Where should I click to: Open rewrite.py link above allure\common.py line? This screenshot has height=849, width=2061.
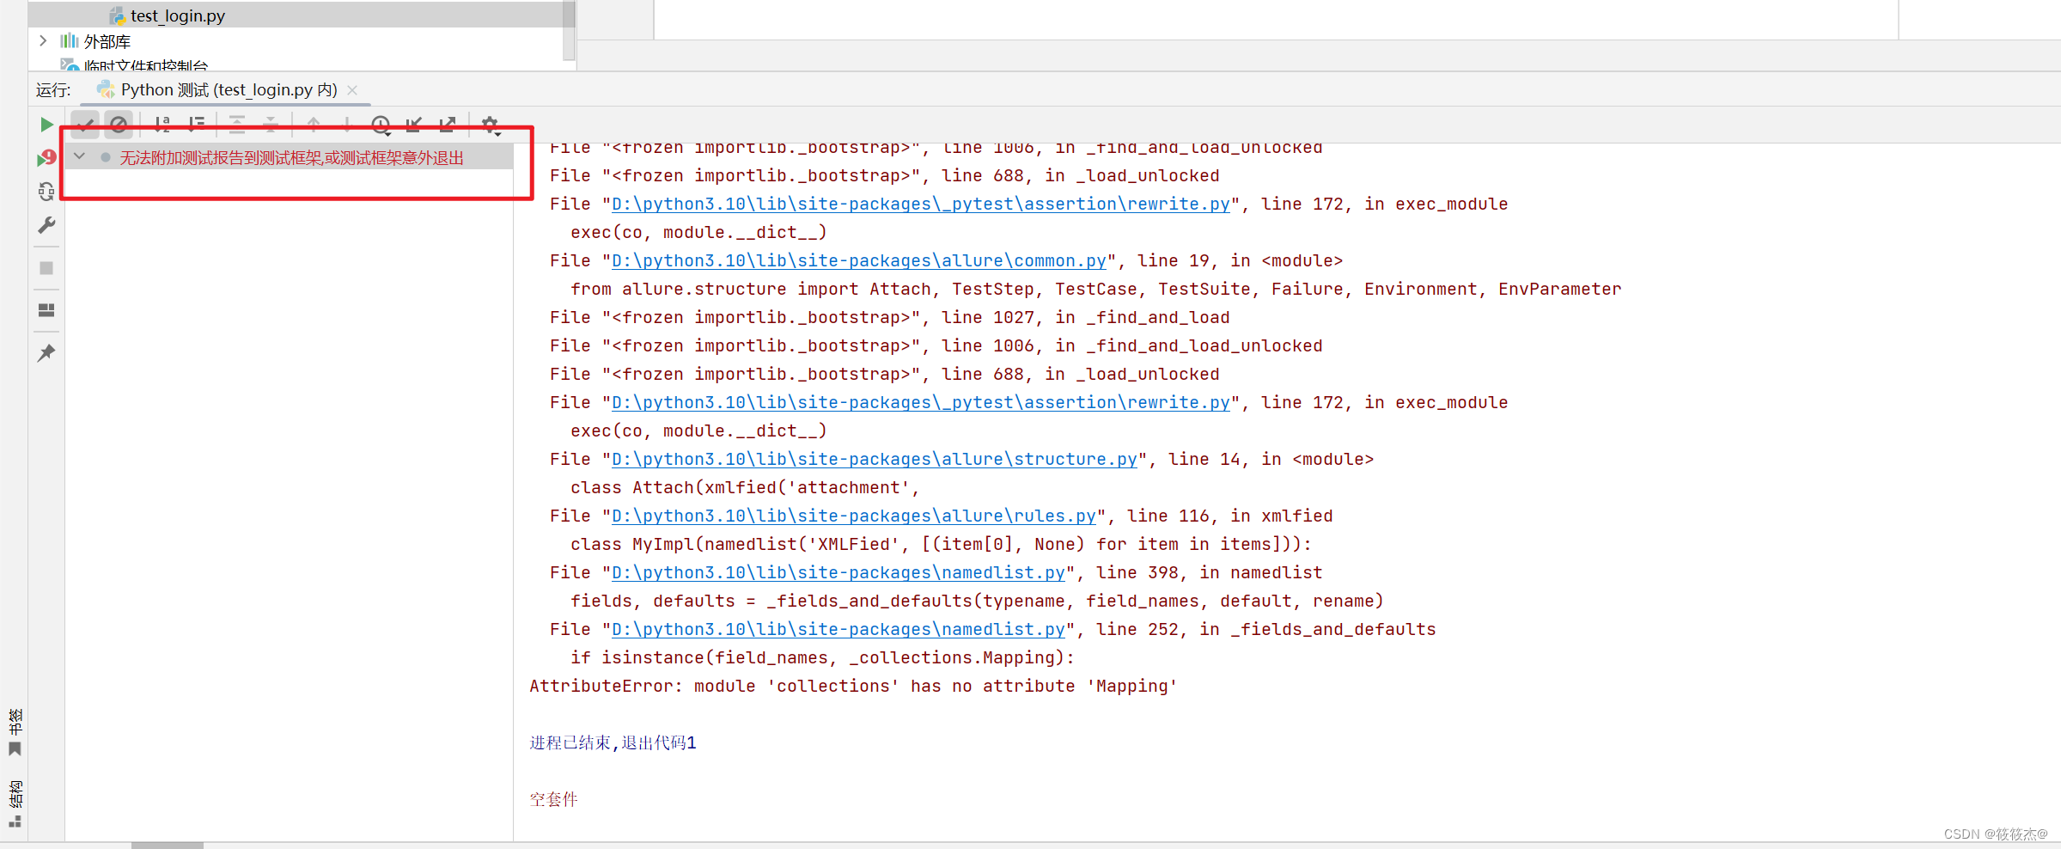tap(920, 205)
